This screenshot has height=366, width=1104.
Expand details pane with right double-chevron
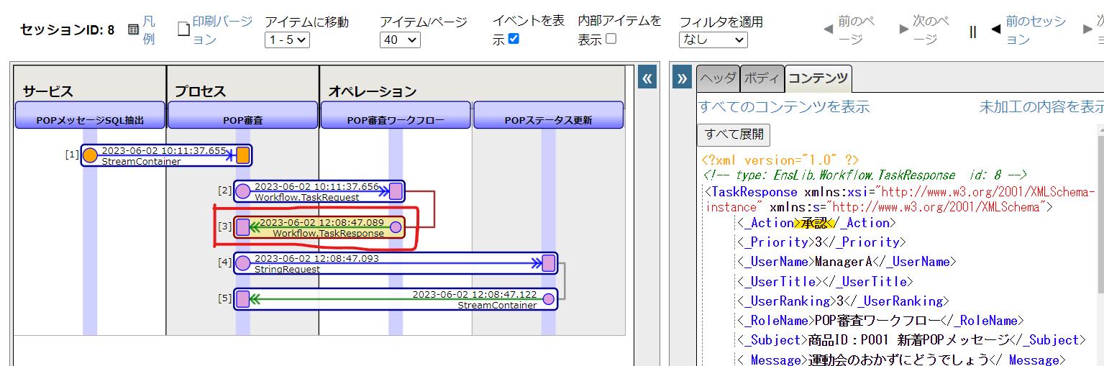coord(682,78)
